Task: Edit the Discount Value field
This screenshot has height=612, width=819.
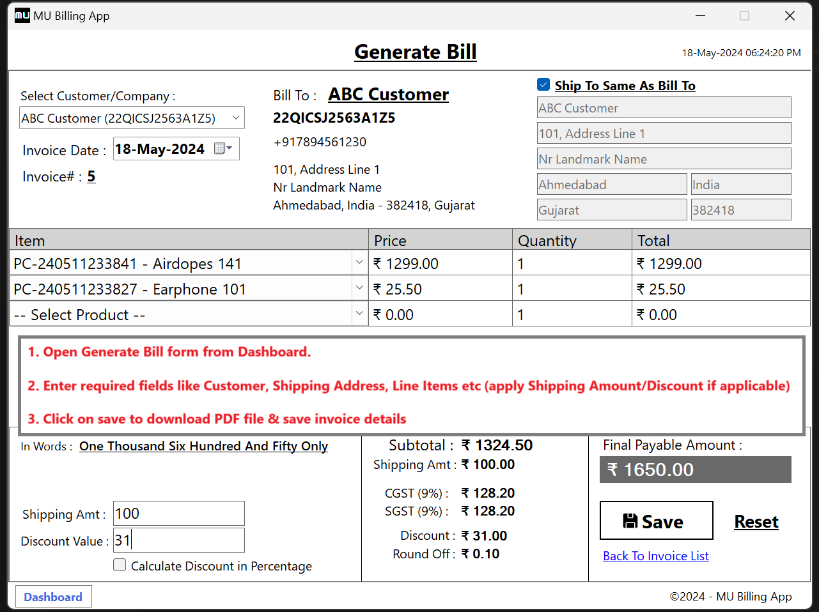Action: point(178,540)
